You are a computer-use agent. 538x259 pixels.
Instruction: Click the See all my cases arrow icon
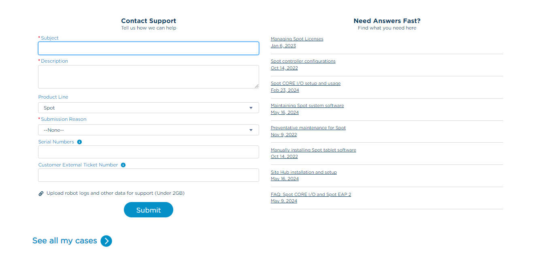(106, 241)
